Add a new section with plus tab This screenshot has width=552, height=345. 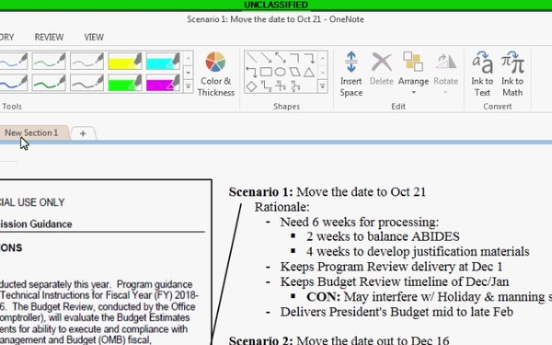coord(83,133)
